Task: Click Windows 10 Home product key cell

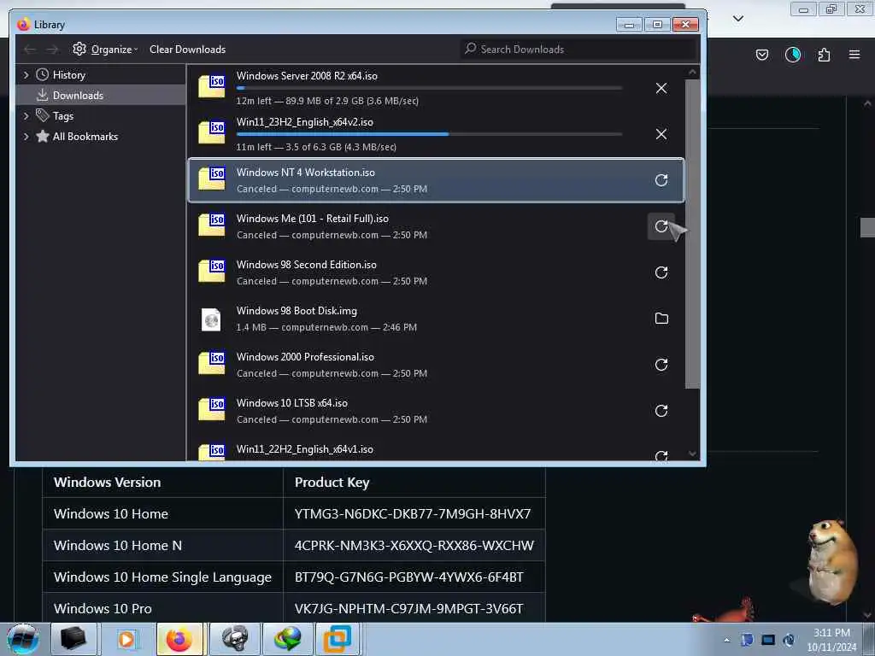Action: [x=413, y=513]
